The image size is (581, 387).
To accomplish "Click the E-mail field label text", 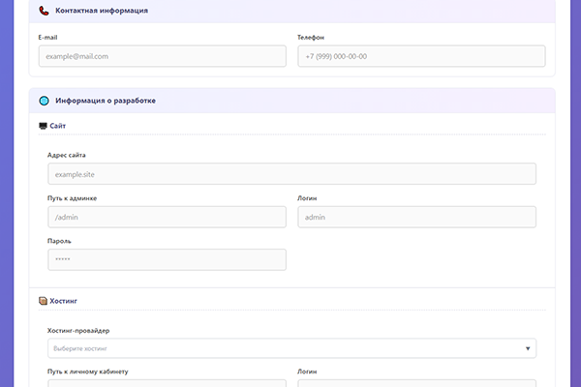I will click(x=48, y=37).
